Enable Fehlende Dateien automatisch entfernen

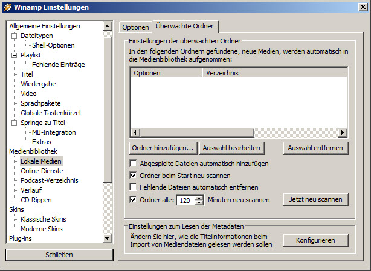pyautogui.click(x=133, y=187)
